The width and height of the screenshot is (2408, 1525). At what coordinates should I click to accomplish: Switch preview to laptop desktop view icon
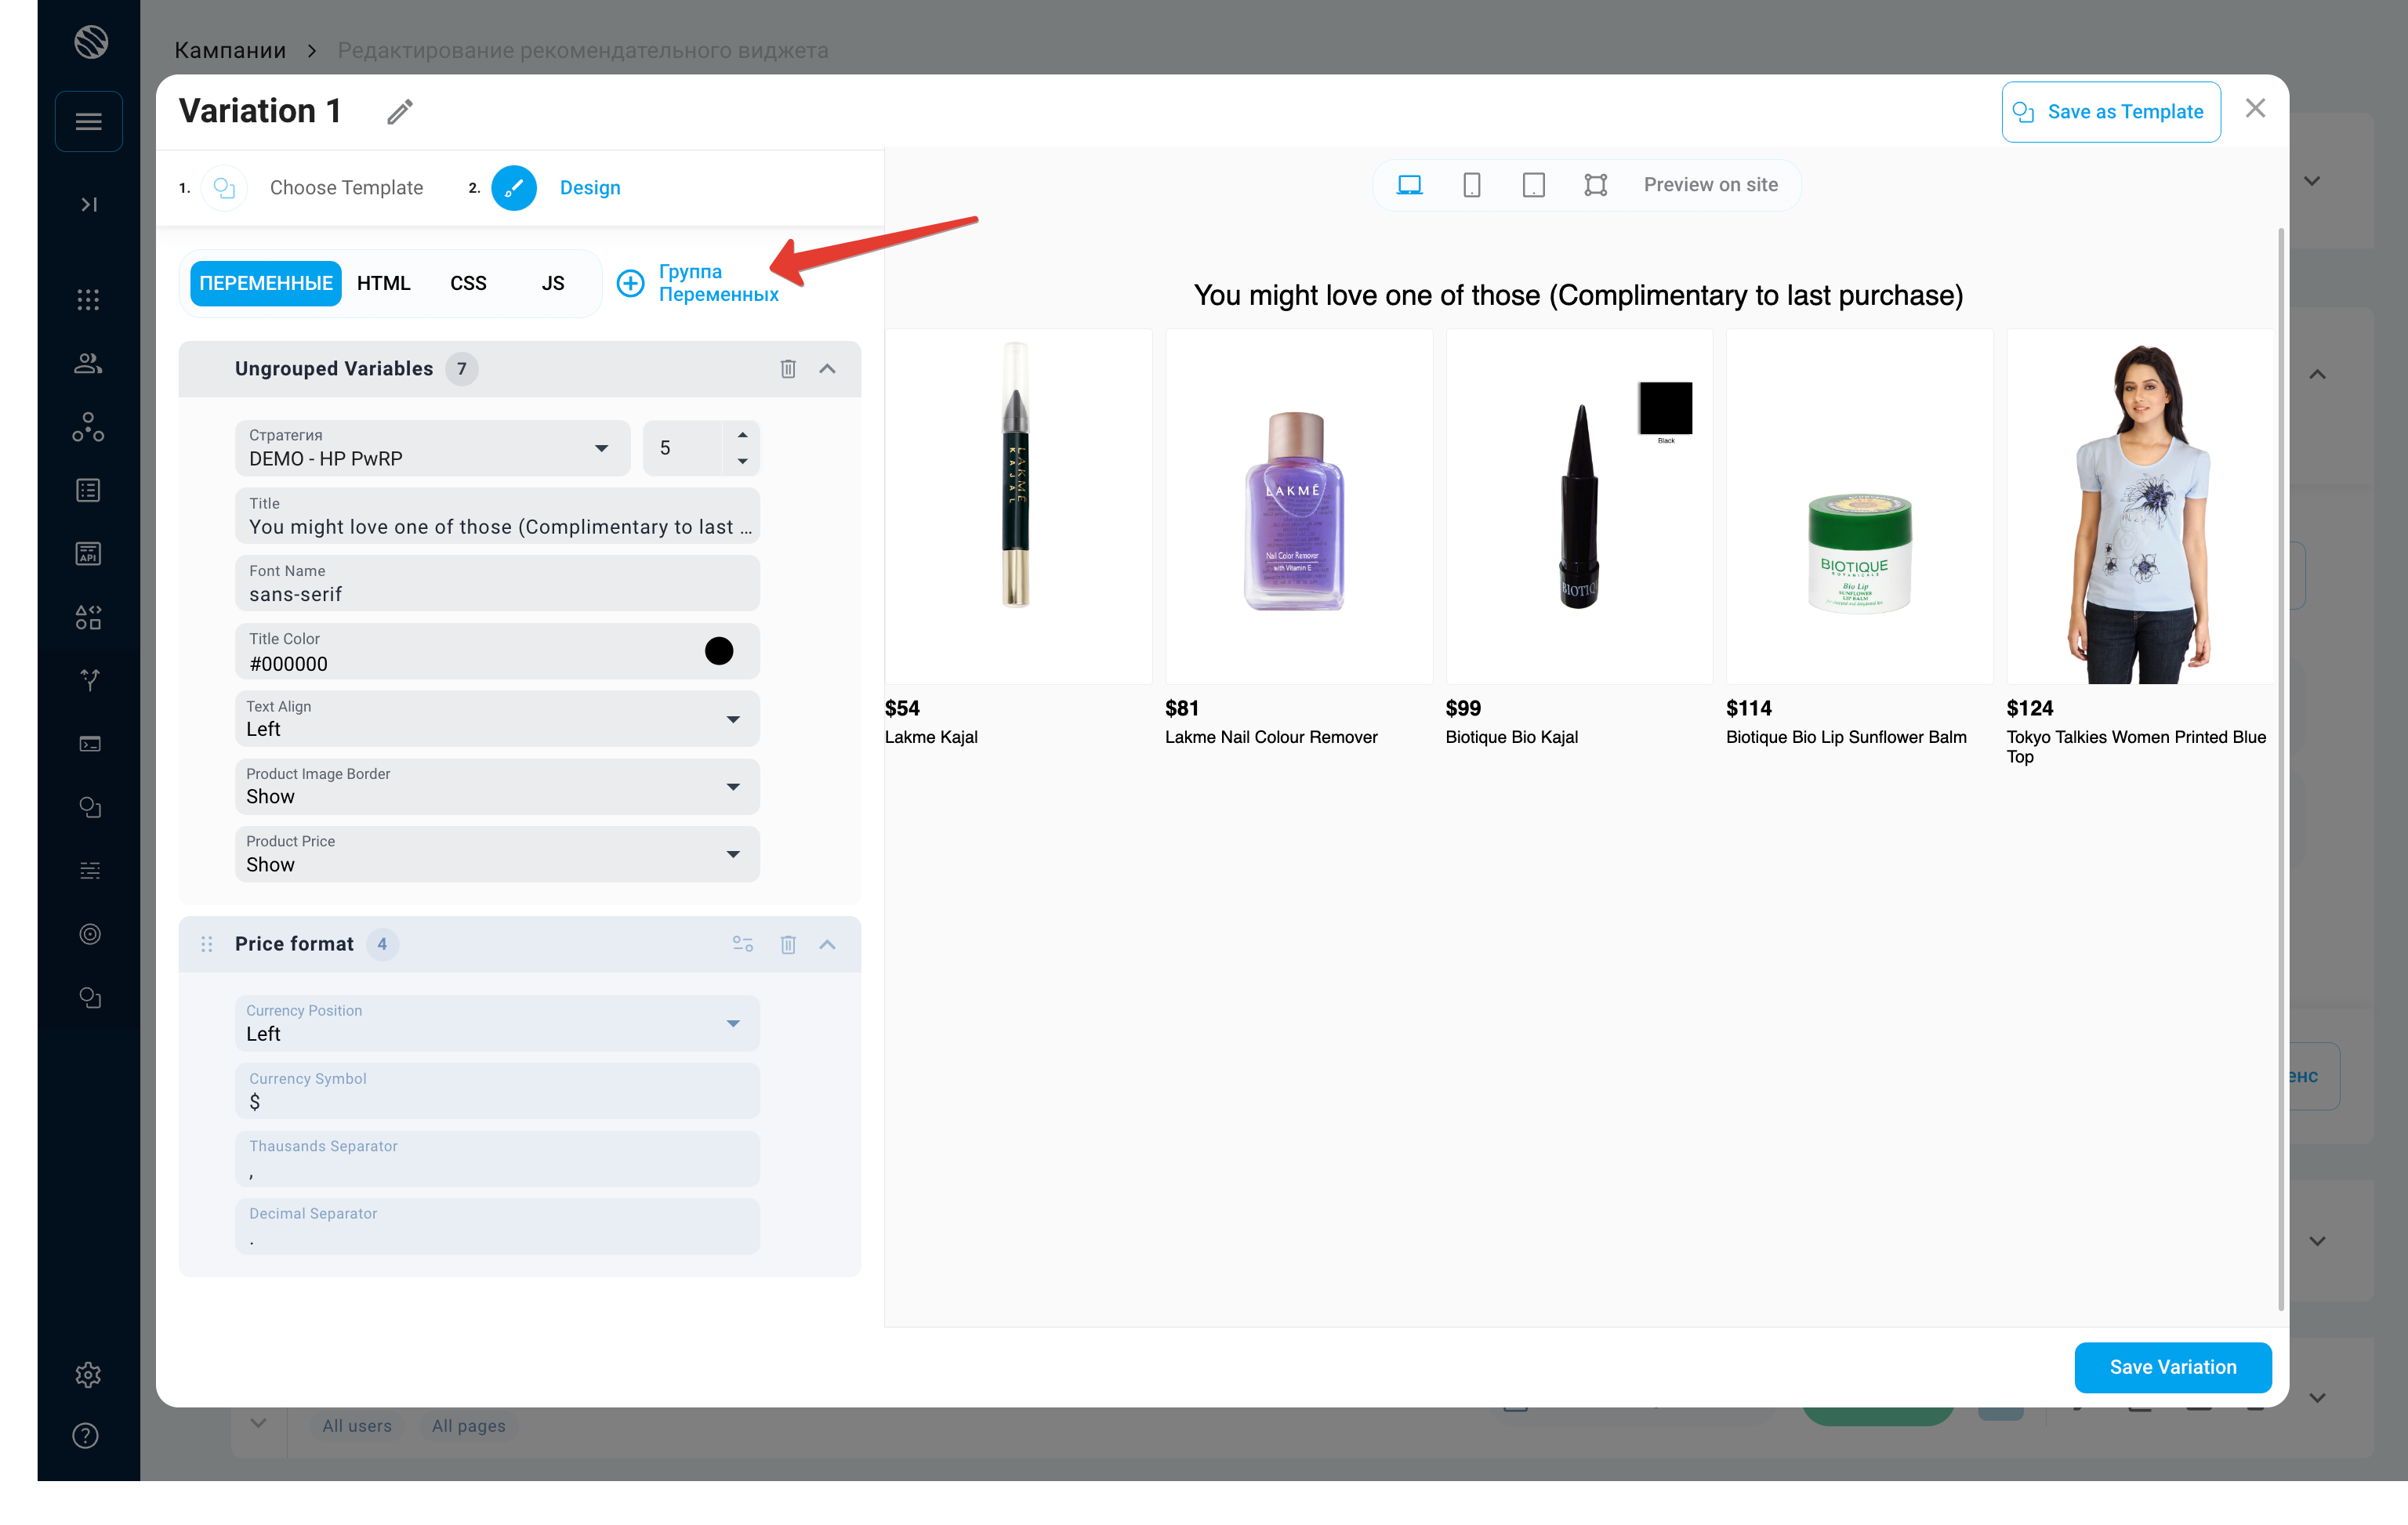click(x=1409, y=185)
